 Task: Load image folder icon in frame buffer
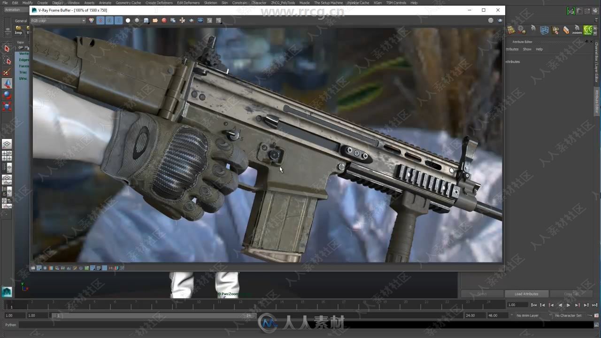(x=155, y=21)
